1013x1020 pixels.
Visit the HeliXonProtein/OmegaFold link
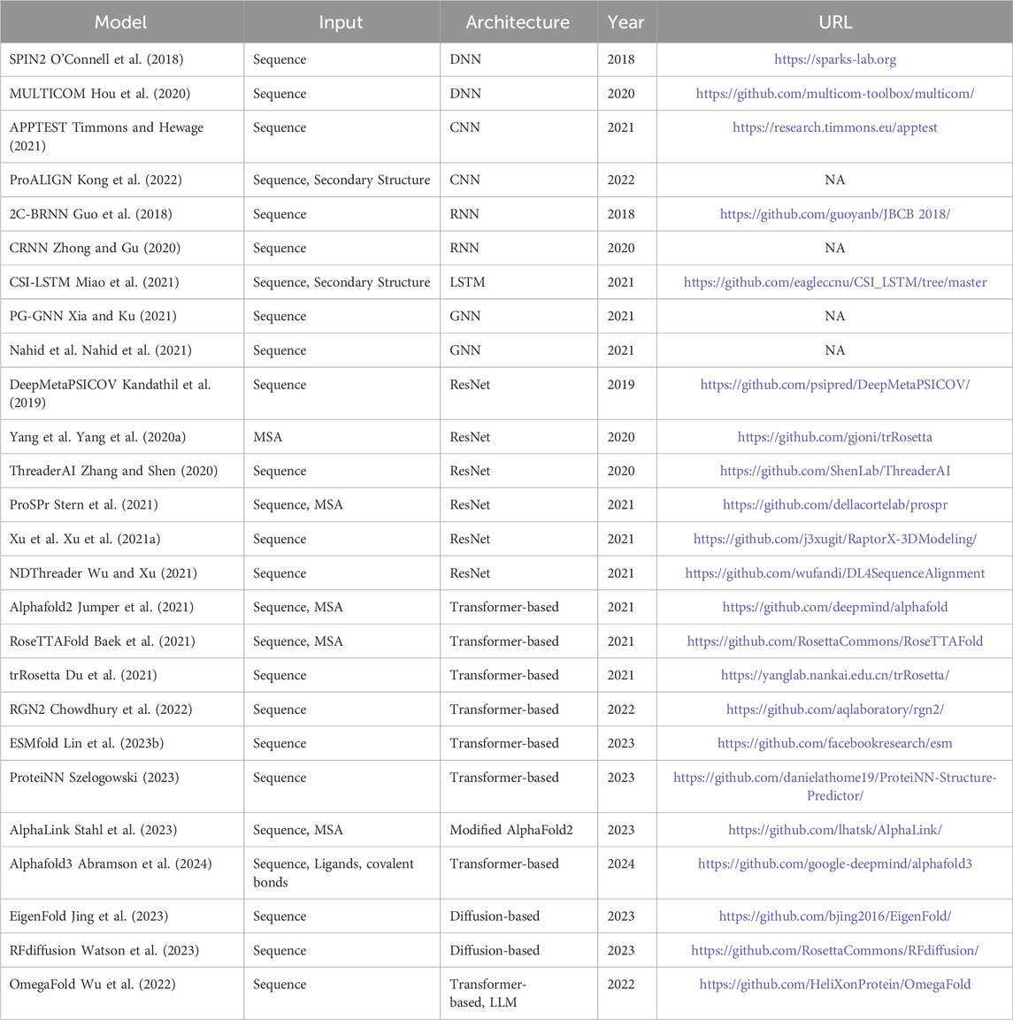click(x=835, y=985)
